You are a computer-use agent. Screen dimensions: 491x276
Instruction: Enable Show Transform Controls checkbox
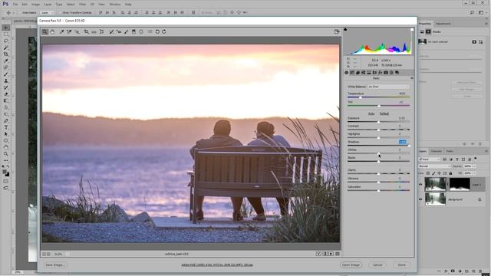[60, 12]
